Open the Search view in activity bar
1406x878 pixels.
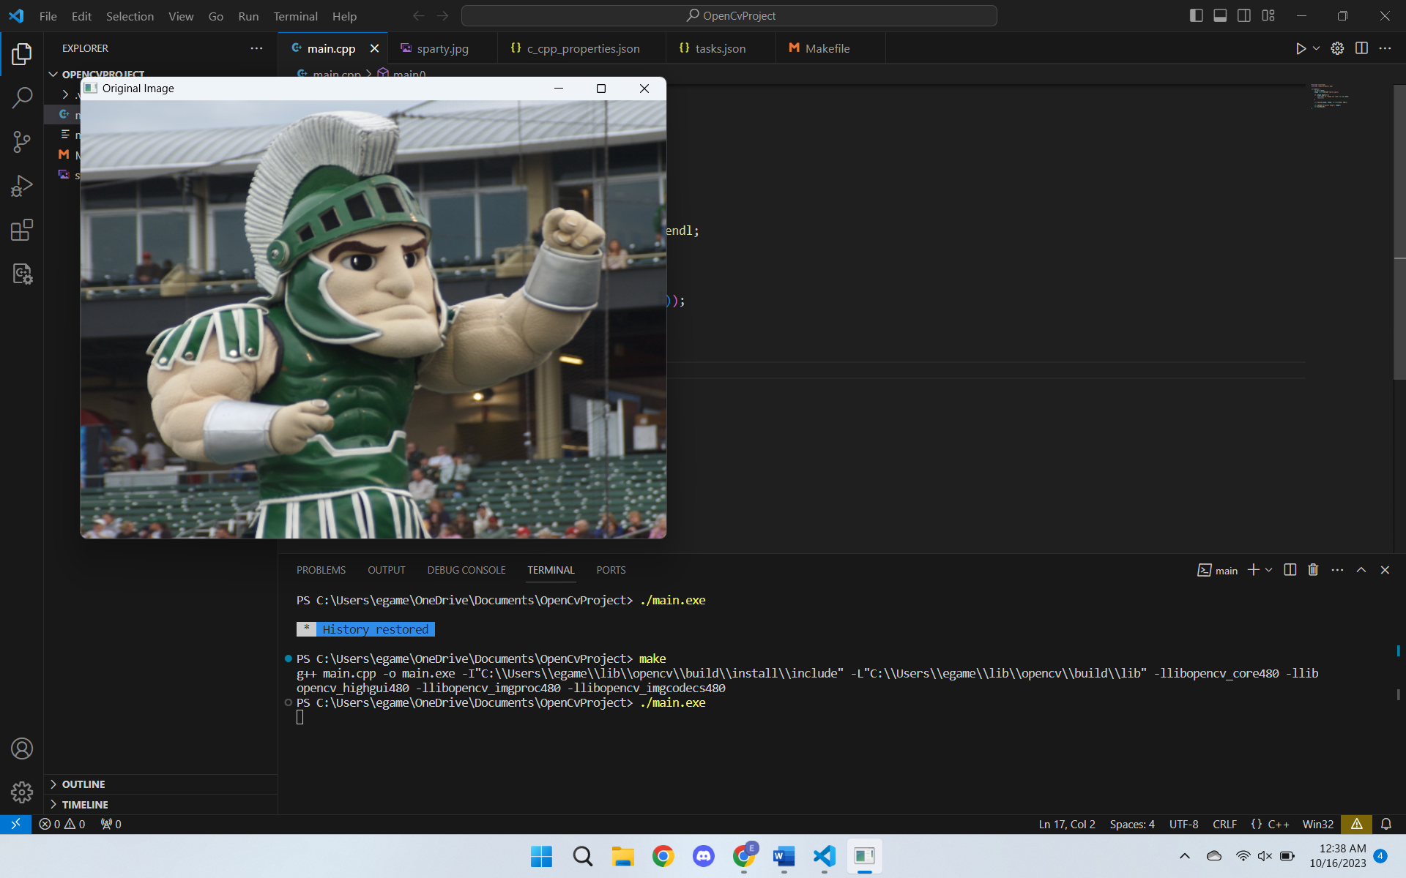22,97
